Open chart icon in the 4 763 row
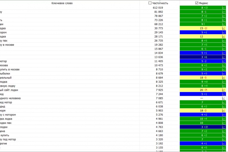 tap(224, 127)
